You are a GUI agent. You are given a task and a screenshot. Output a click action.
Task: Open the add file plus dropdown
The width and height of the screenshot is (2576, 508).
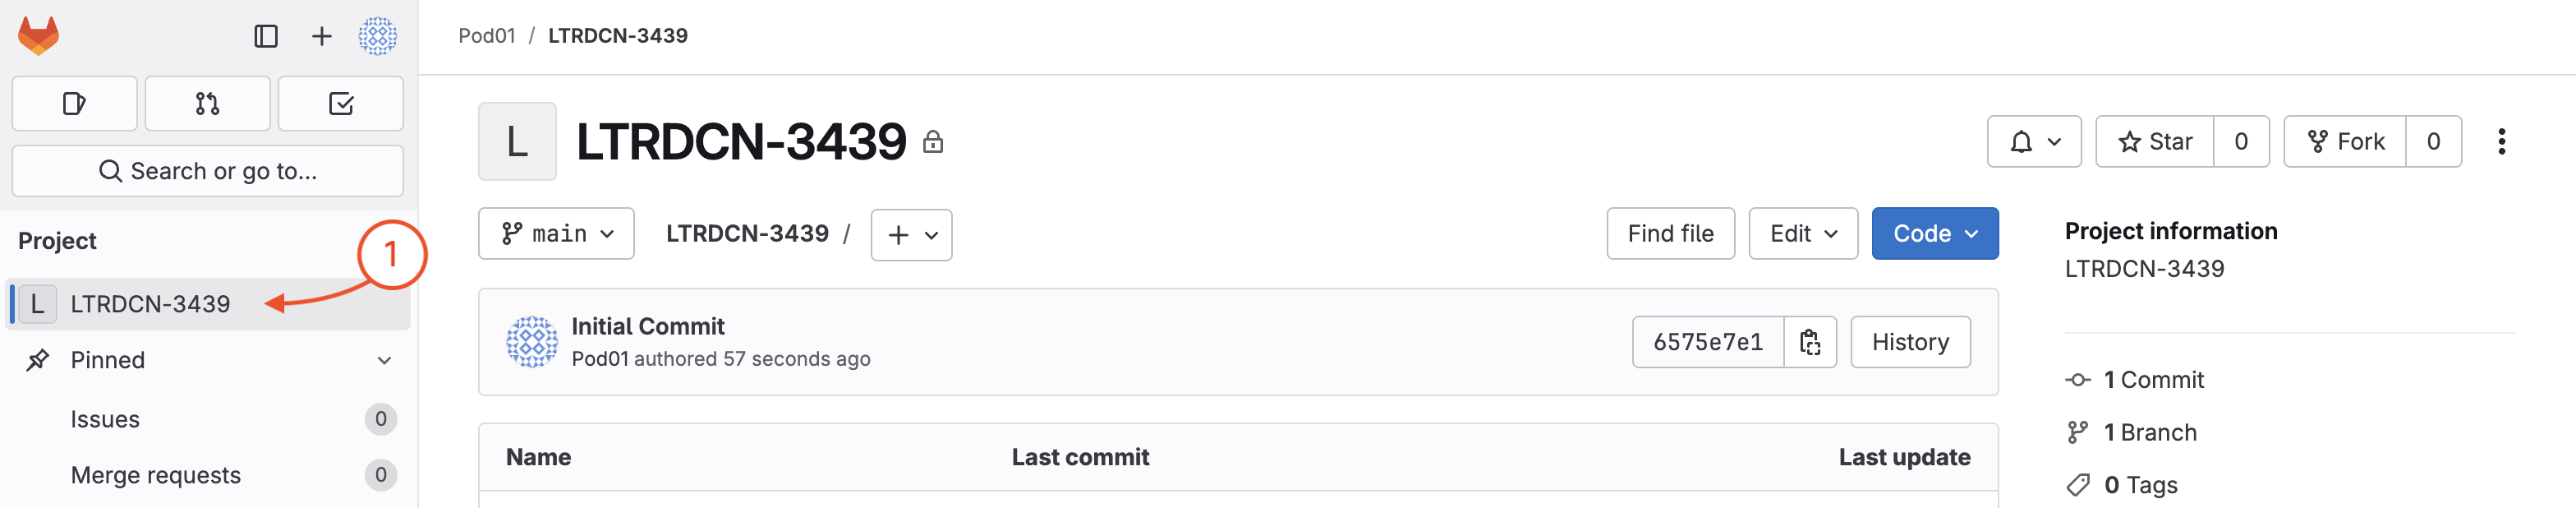tap(911, 235)
